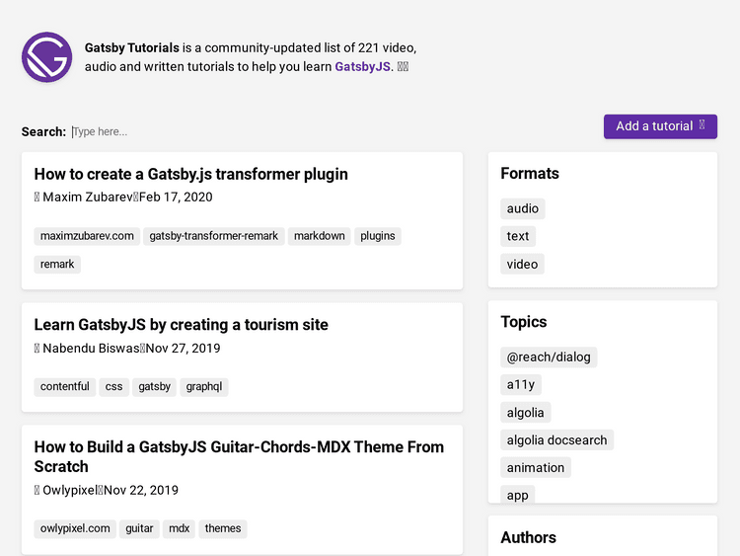Click the Add a tutorial button
The image size is (740, 556).
[x=660, y=126]
